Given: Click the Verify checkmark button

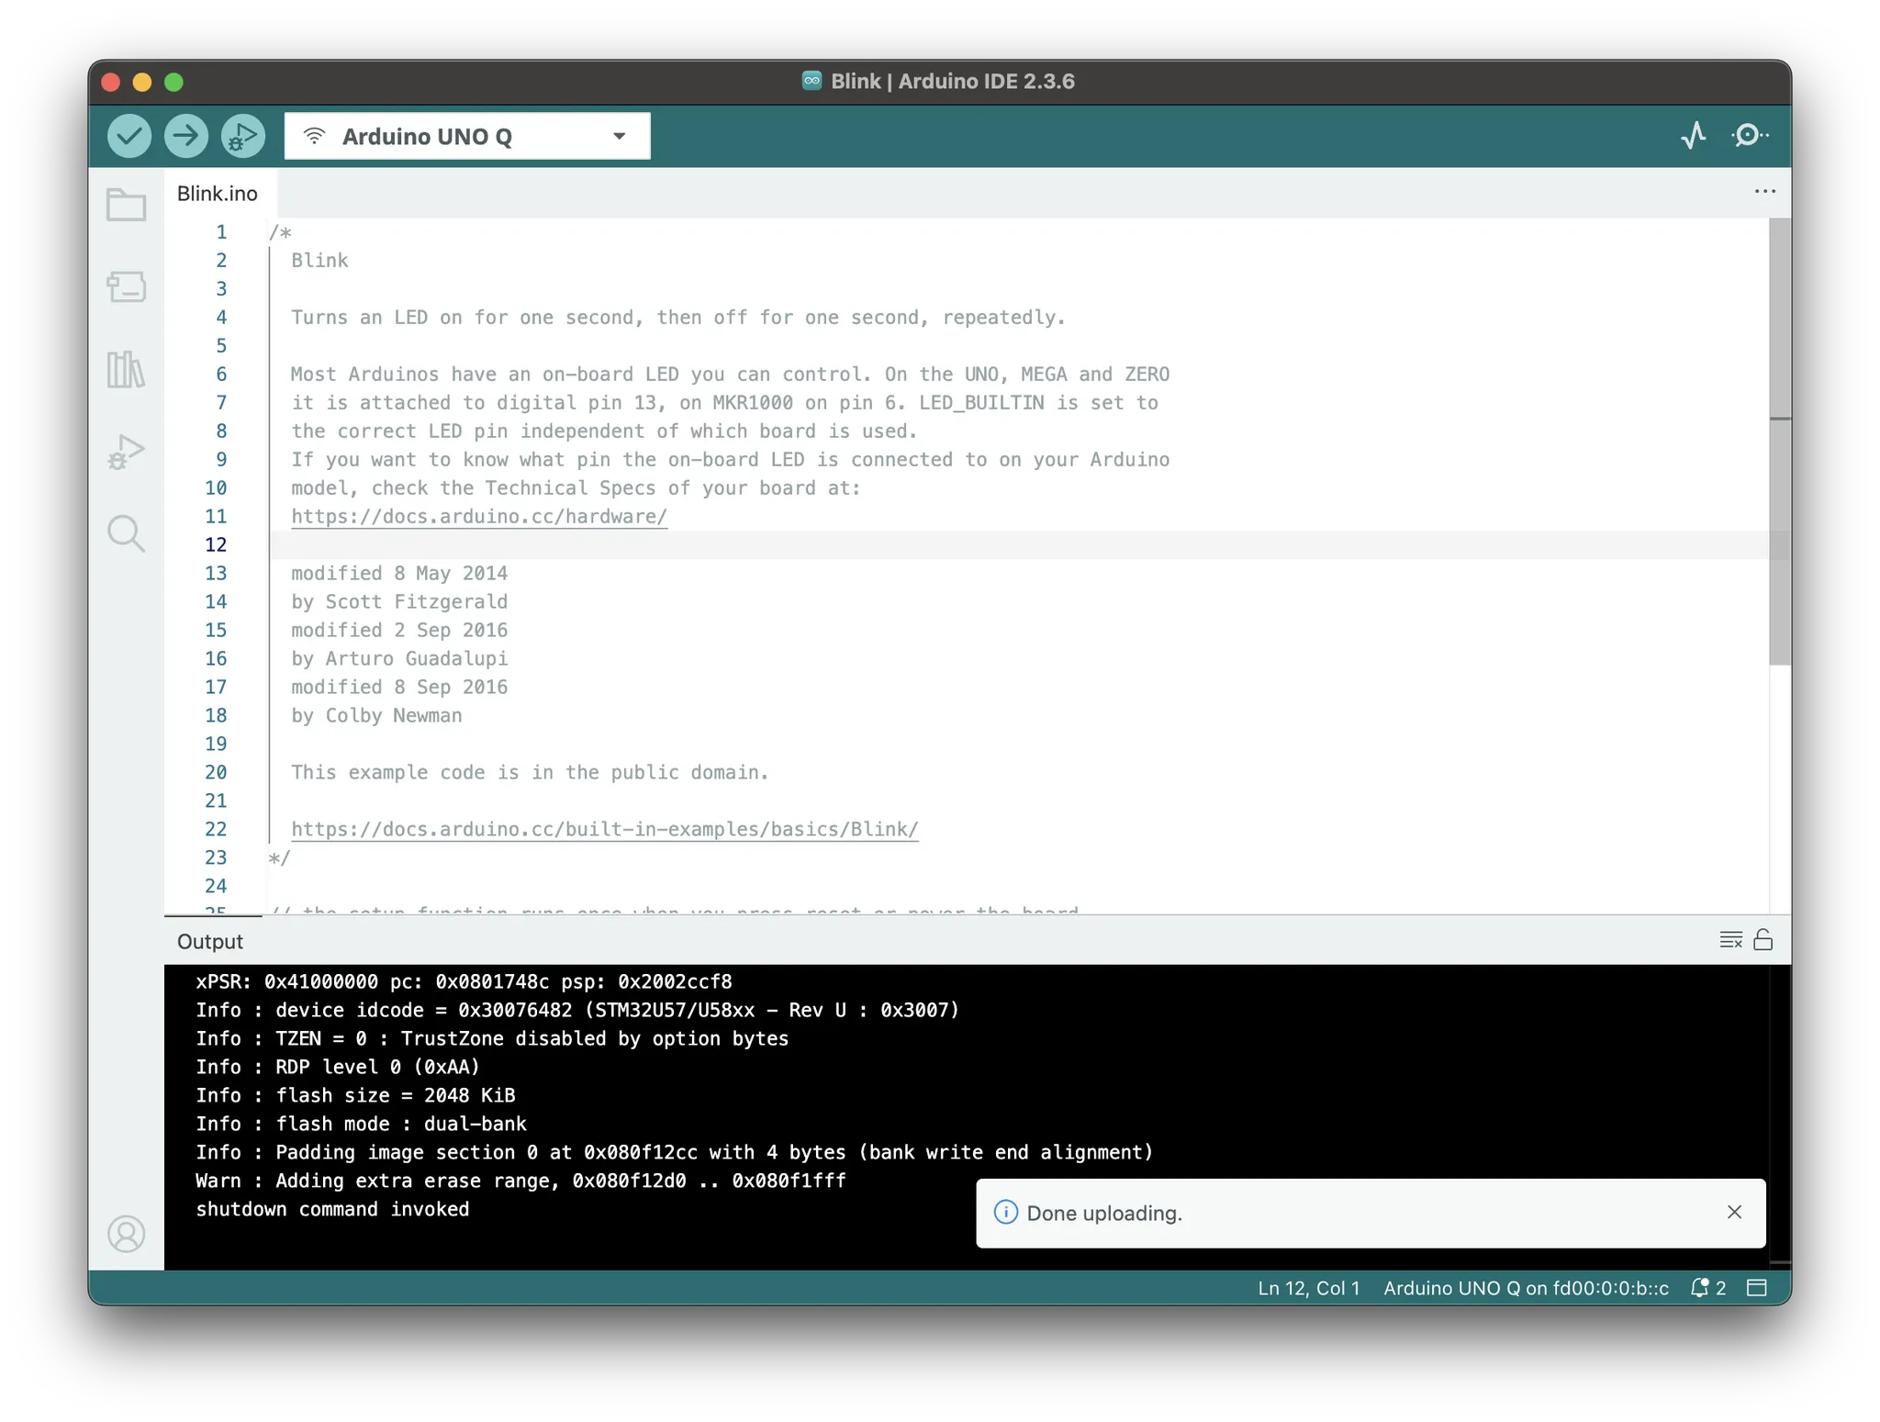Looking at the screenshot, I should coord(129,136).
